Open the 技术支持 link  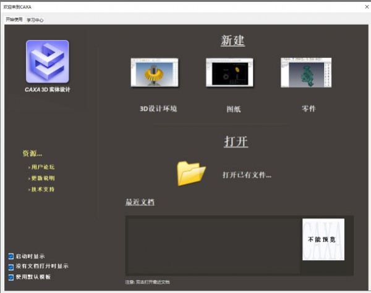(x=41, y=189)
